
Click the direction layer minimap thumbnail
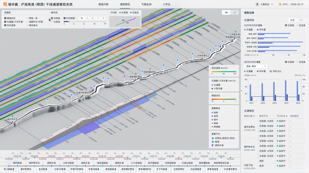pyautogui.click(x=125, y=22)
